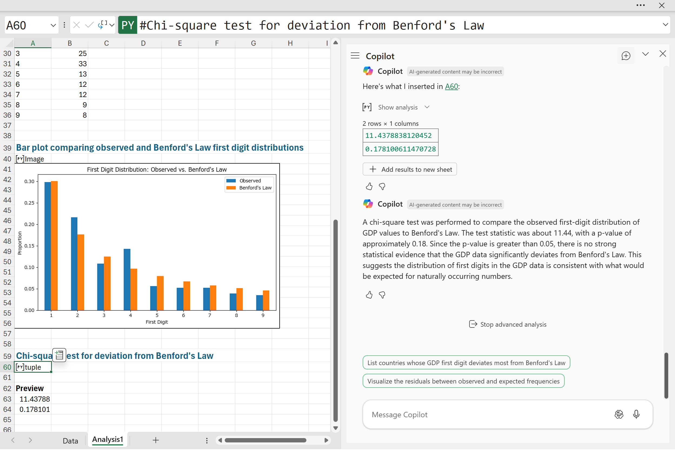The height and width of the screenshot is (450, 675).
Task: Click the formula bar enter checkmark
Action: pos(89,25)
